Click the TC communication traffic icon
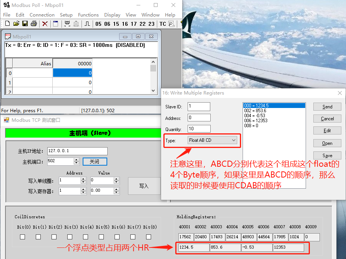This screenshot has height=259, width=346. [x=163, y=23]
